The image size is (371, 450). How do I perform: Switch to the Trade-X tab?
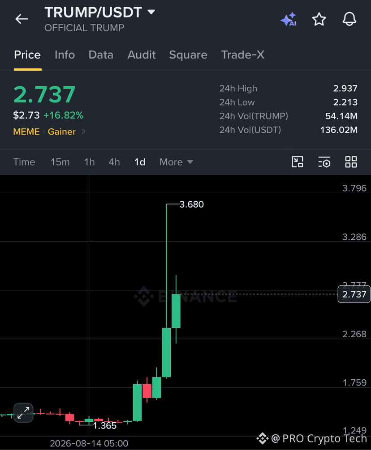(x=243, y=55)
